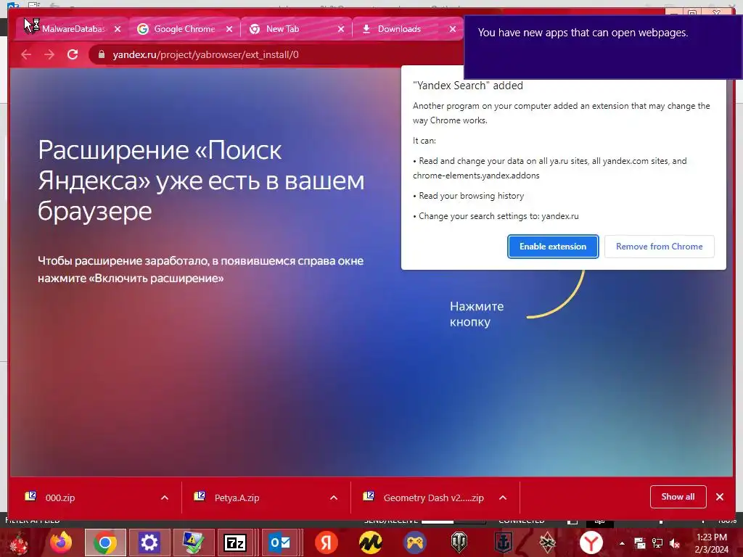Open the Geometry Dash zip download
Viewport: 743px width, 557px height.
pyautogui.click(x=434, y=498)
